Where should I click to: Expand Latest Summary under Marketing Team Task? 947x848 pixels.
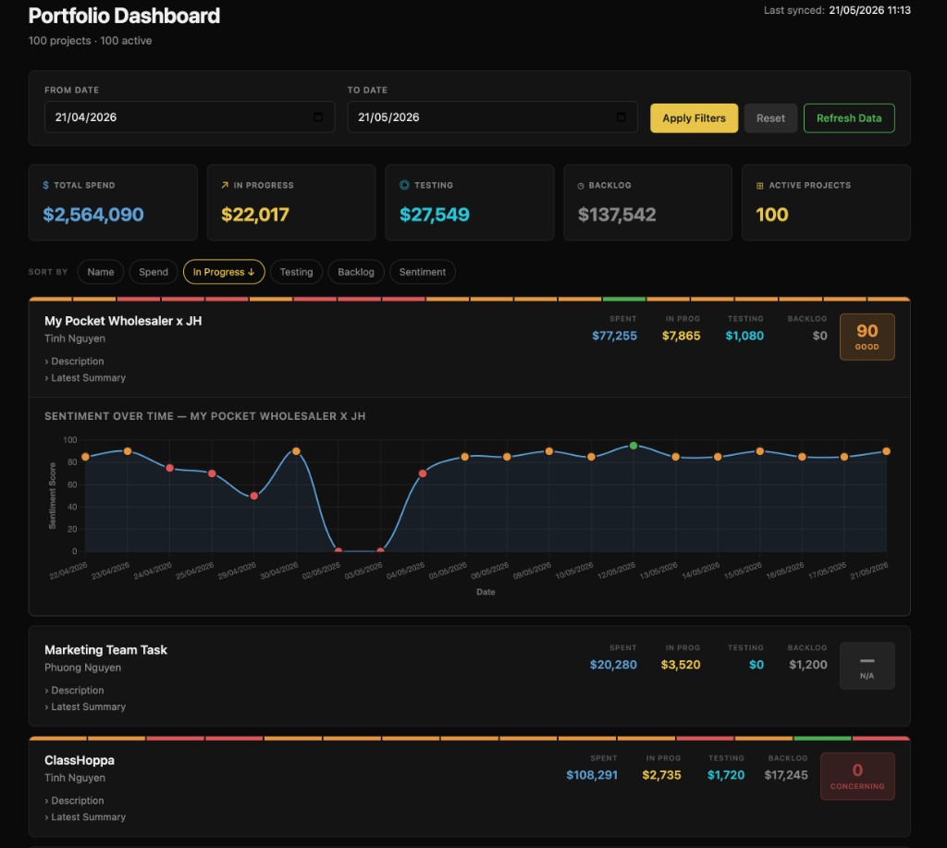[85, 707]
